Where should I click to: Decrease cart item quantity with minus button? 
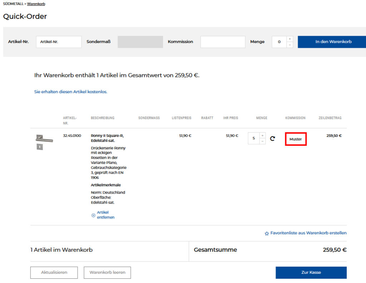[263, 141]
